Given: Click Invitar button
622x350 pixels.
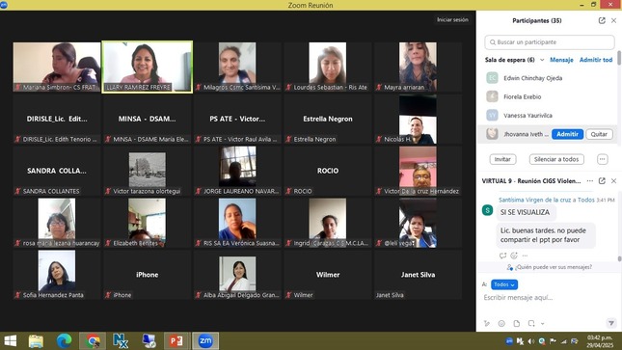Looking at the screenshot, I should pyautogui.click(x=502, y=159).
